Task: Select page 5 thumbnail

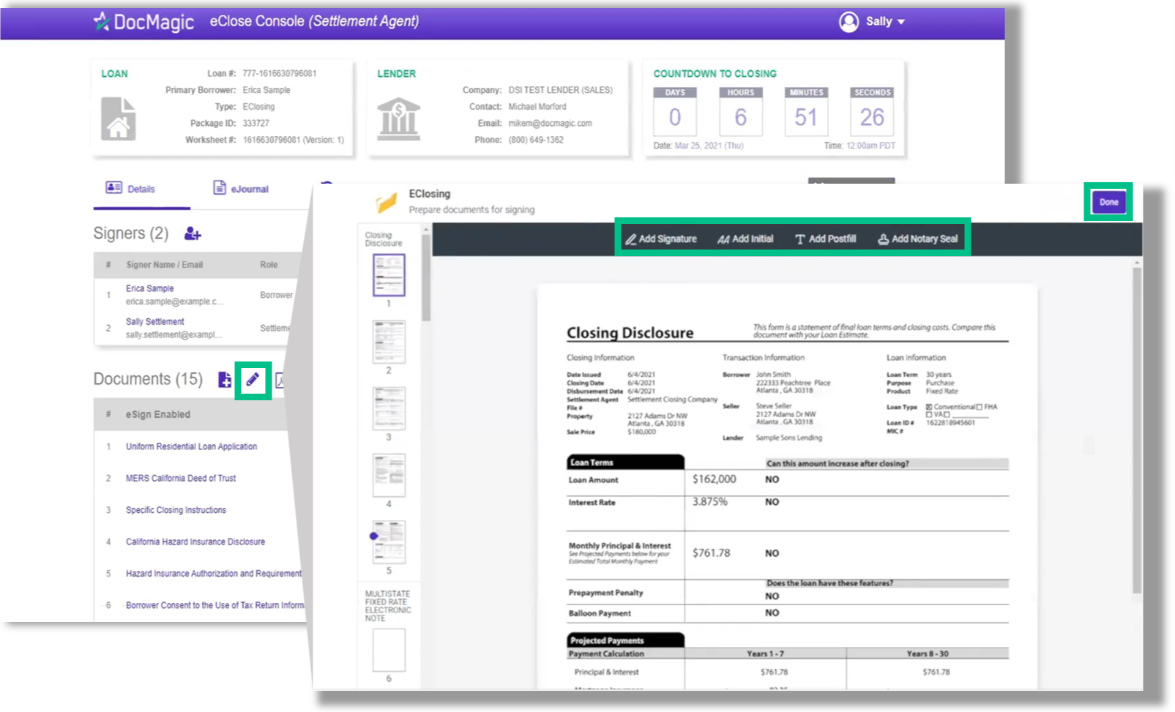Action: [389, 542]
